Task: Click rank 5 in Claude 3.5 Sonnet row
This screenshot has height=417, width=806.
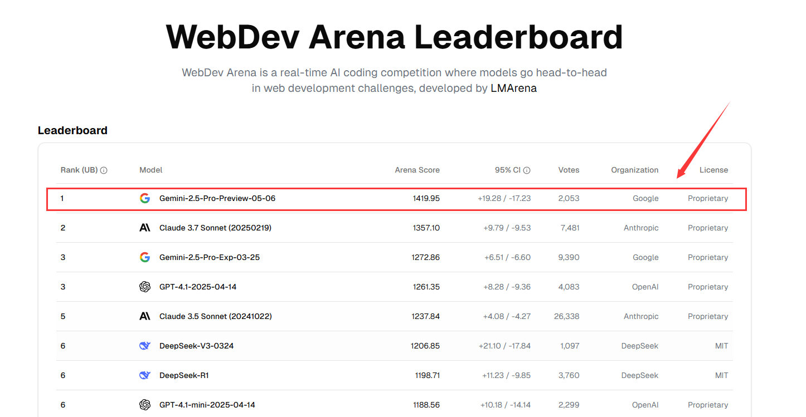Action: 63,316
